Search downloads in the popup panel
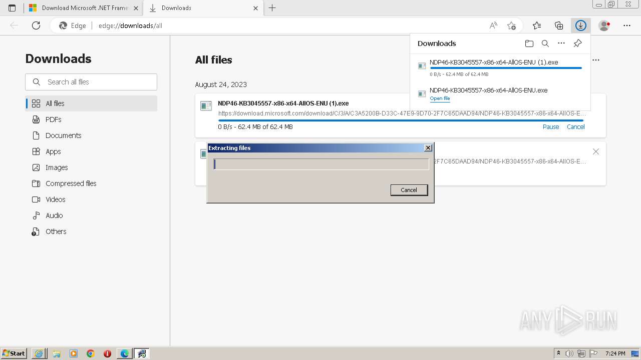The image size is (641, 360). coord(545,43)
